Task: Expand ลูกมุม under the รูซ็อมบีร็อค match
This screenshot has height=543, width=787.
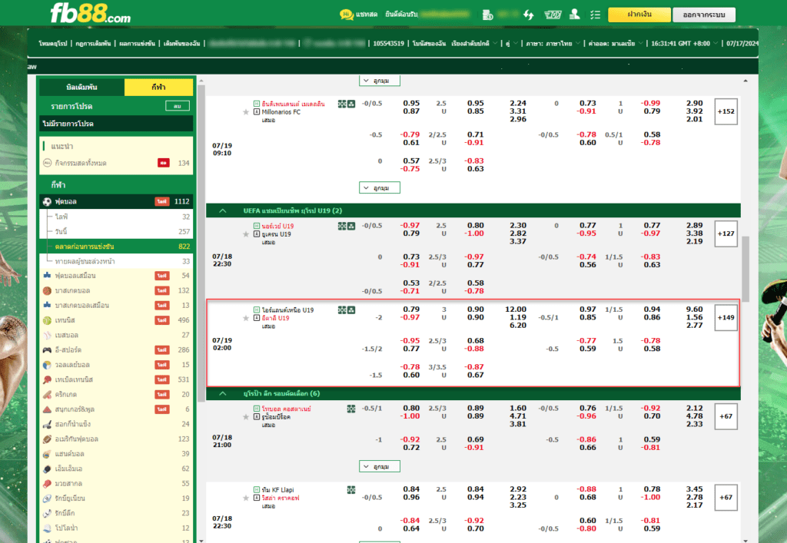Action: [x=380, y=467]
